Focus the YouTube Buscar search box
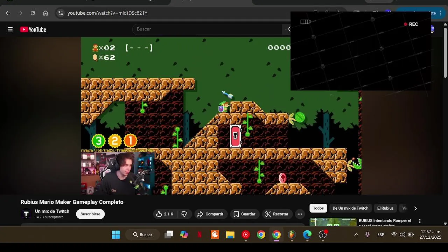The height and width of the screenshot is (252, 448). coord(207,29)
